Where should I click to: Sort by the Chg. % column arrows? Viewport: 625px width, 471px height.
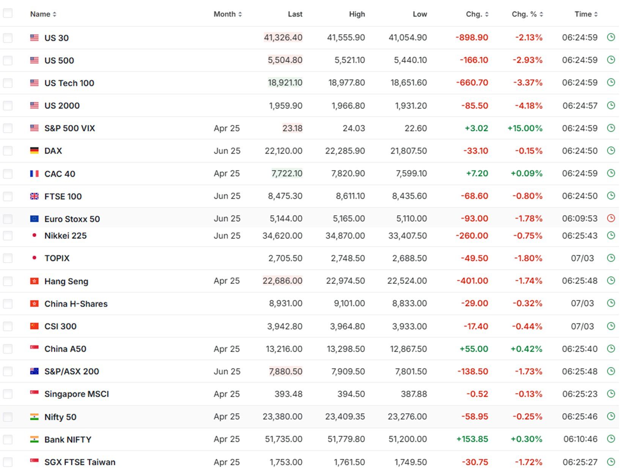(x=541, y=14)
